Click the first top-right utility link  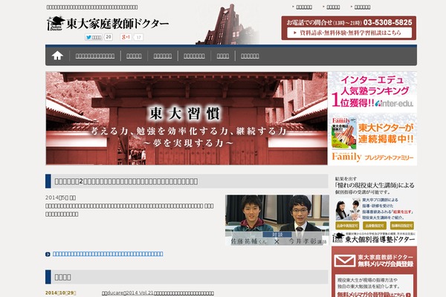pos(304,7)
